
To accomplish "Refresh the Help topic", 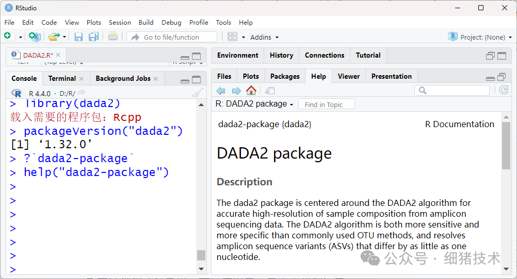I will pos(504,91).
